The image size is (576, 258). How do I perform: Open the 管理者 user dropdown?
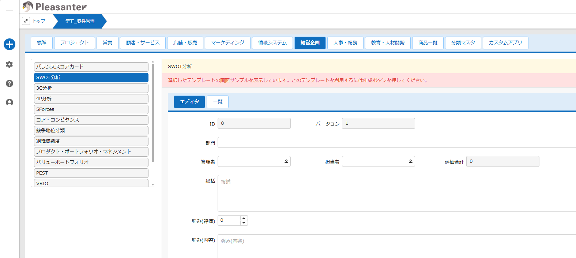click(x=286, y=161)
